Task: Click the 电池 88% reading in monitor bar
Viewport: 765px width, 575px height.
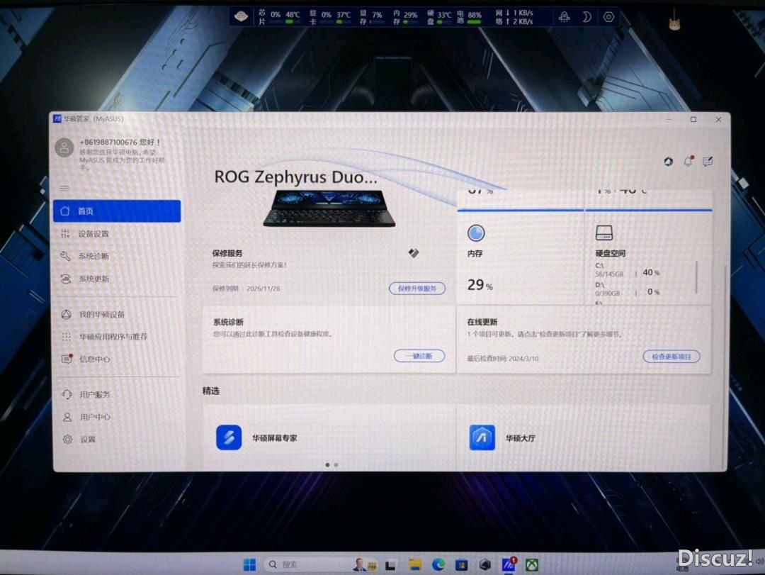Action: 470,17
